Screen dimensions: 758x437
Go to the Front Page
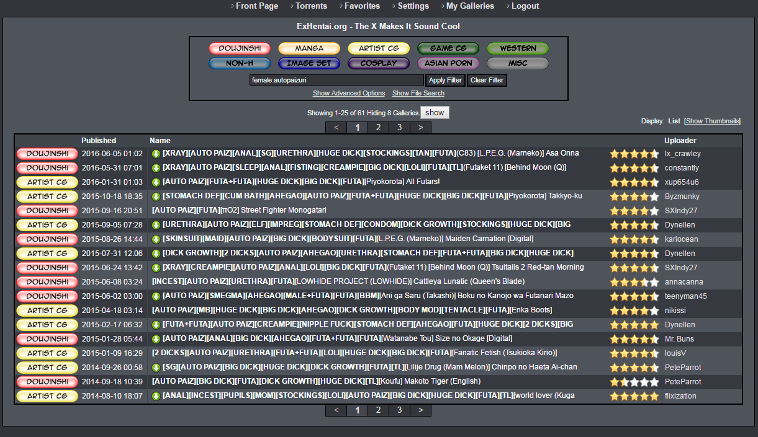(257, 6)
